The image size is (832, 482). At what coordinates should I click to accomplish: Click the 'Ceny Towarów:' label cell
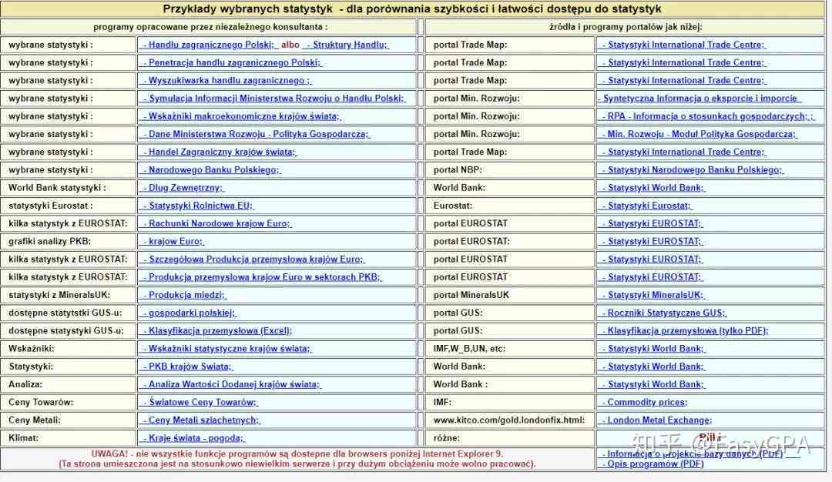[69, 403]
